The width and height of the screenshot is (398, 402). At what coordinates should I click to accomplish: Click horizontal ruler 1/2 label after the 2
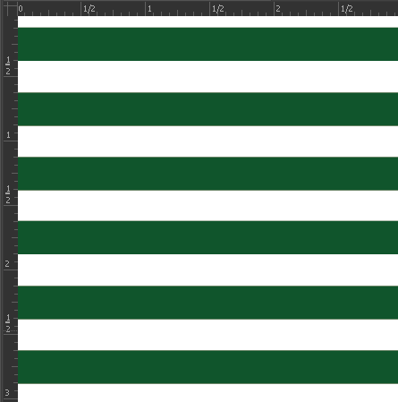point(347,9)
